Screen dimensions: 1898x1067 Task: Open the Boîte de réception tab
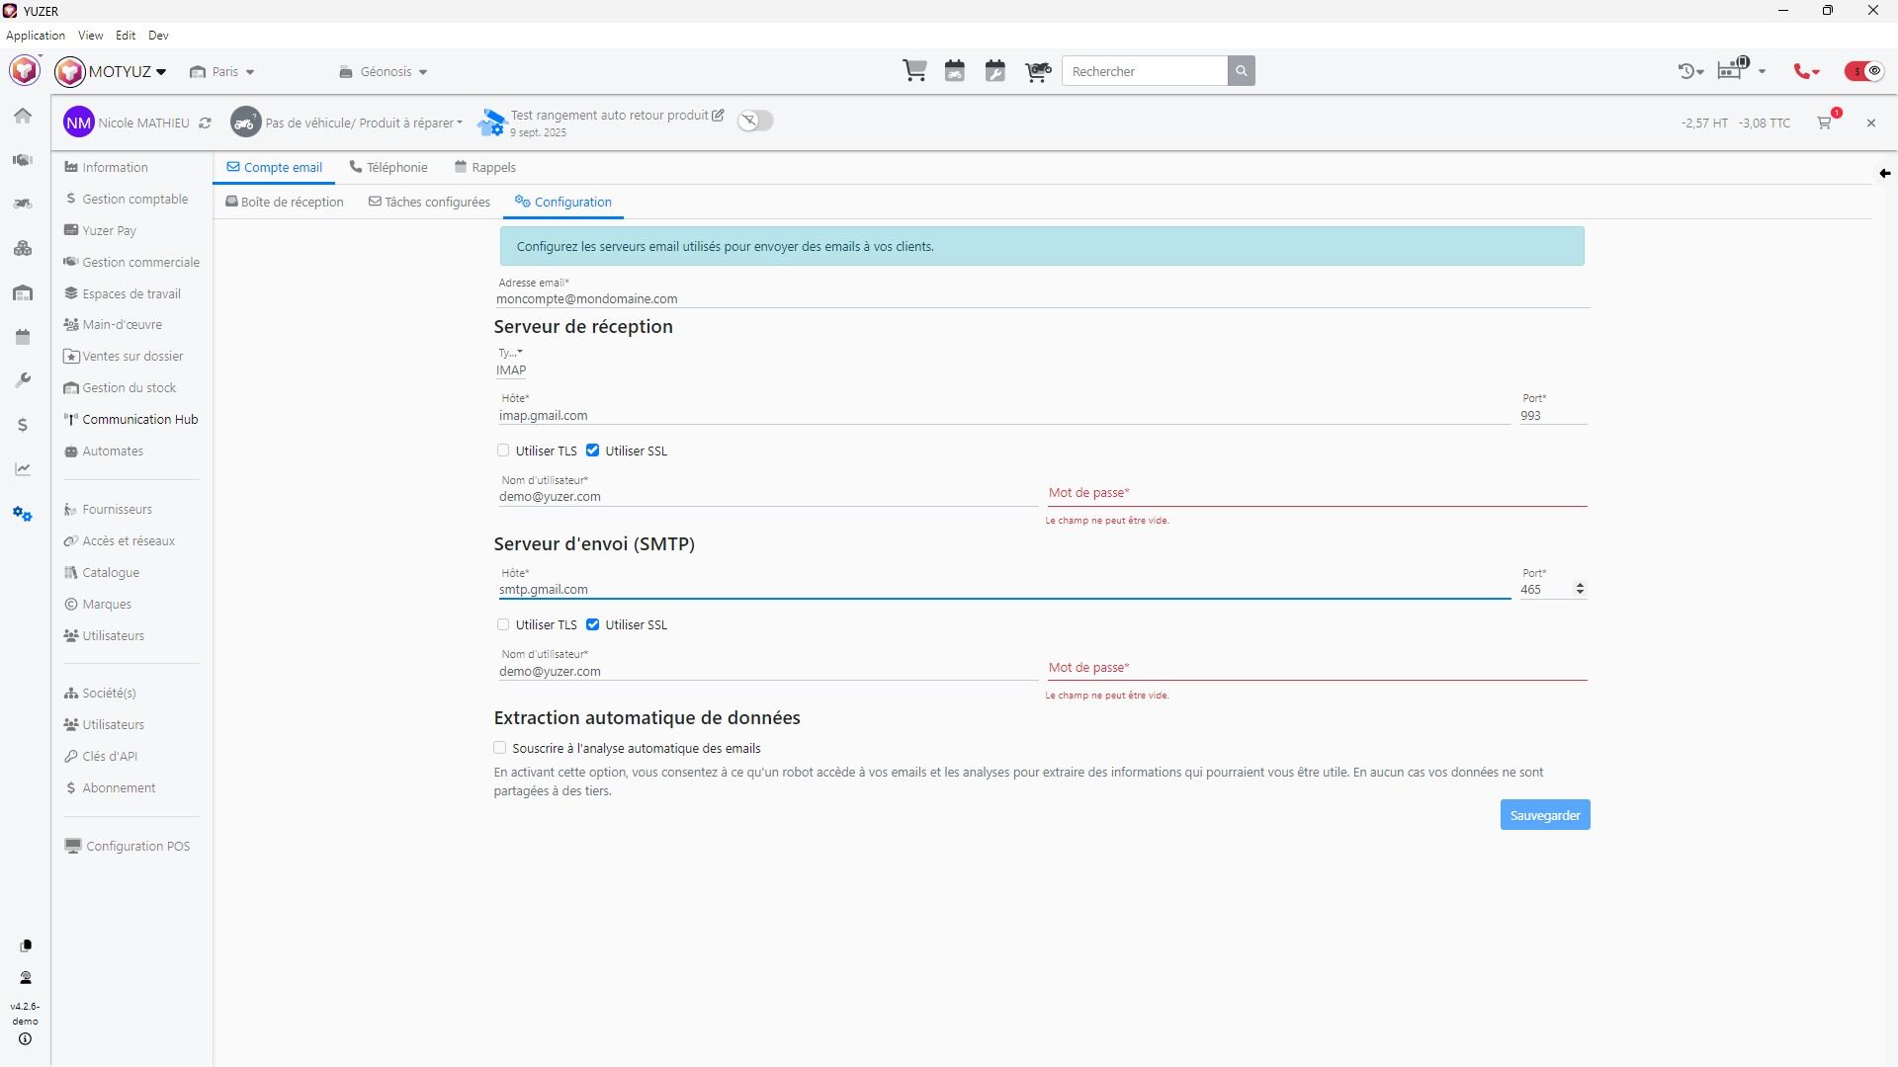tap(285, 202)
